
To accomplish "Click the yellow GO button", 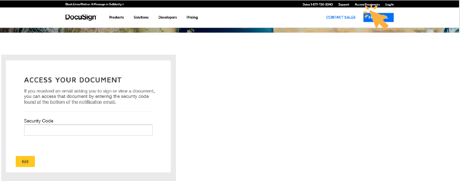I will point(25,161).
